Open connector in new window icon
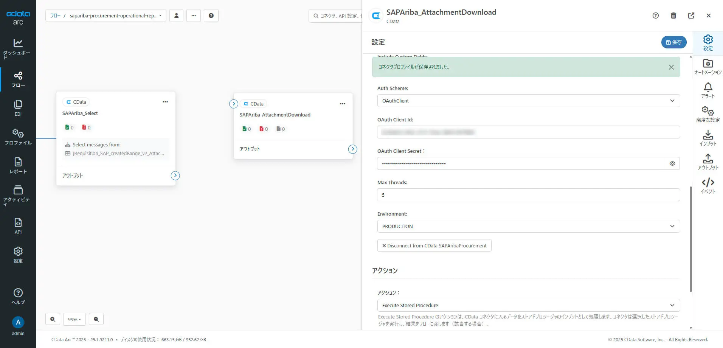Image resolution: width=723 pixels, height=348 pixels. tap(691, 16)
